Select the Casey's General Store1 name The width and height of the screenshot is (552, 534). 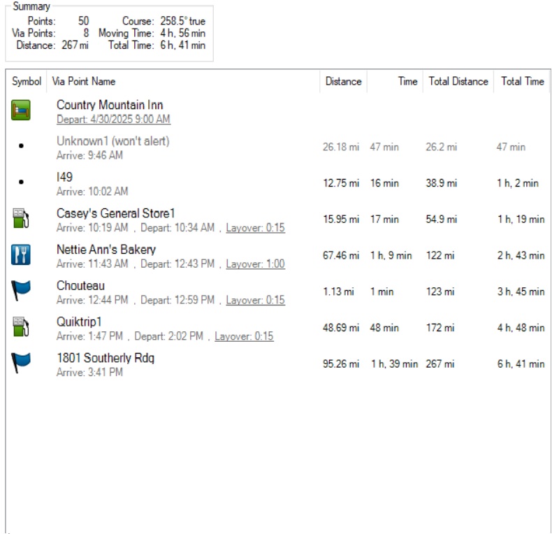tap(115, 213)
